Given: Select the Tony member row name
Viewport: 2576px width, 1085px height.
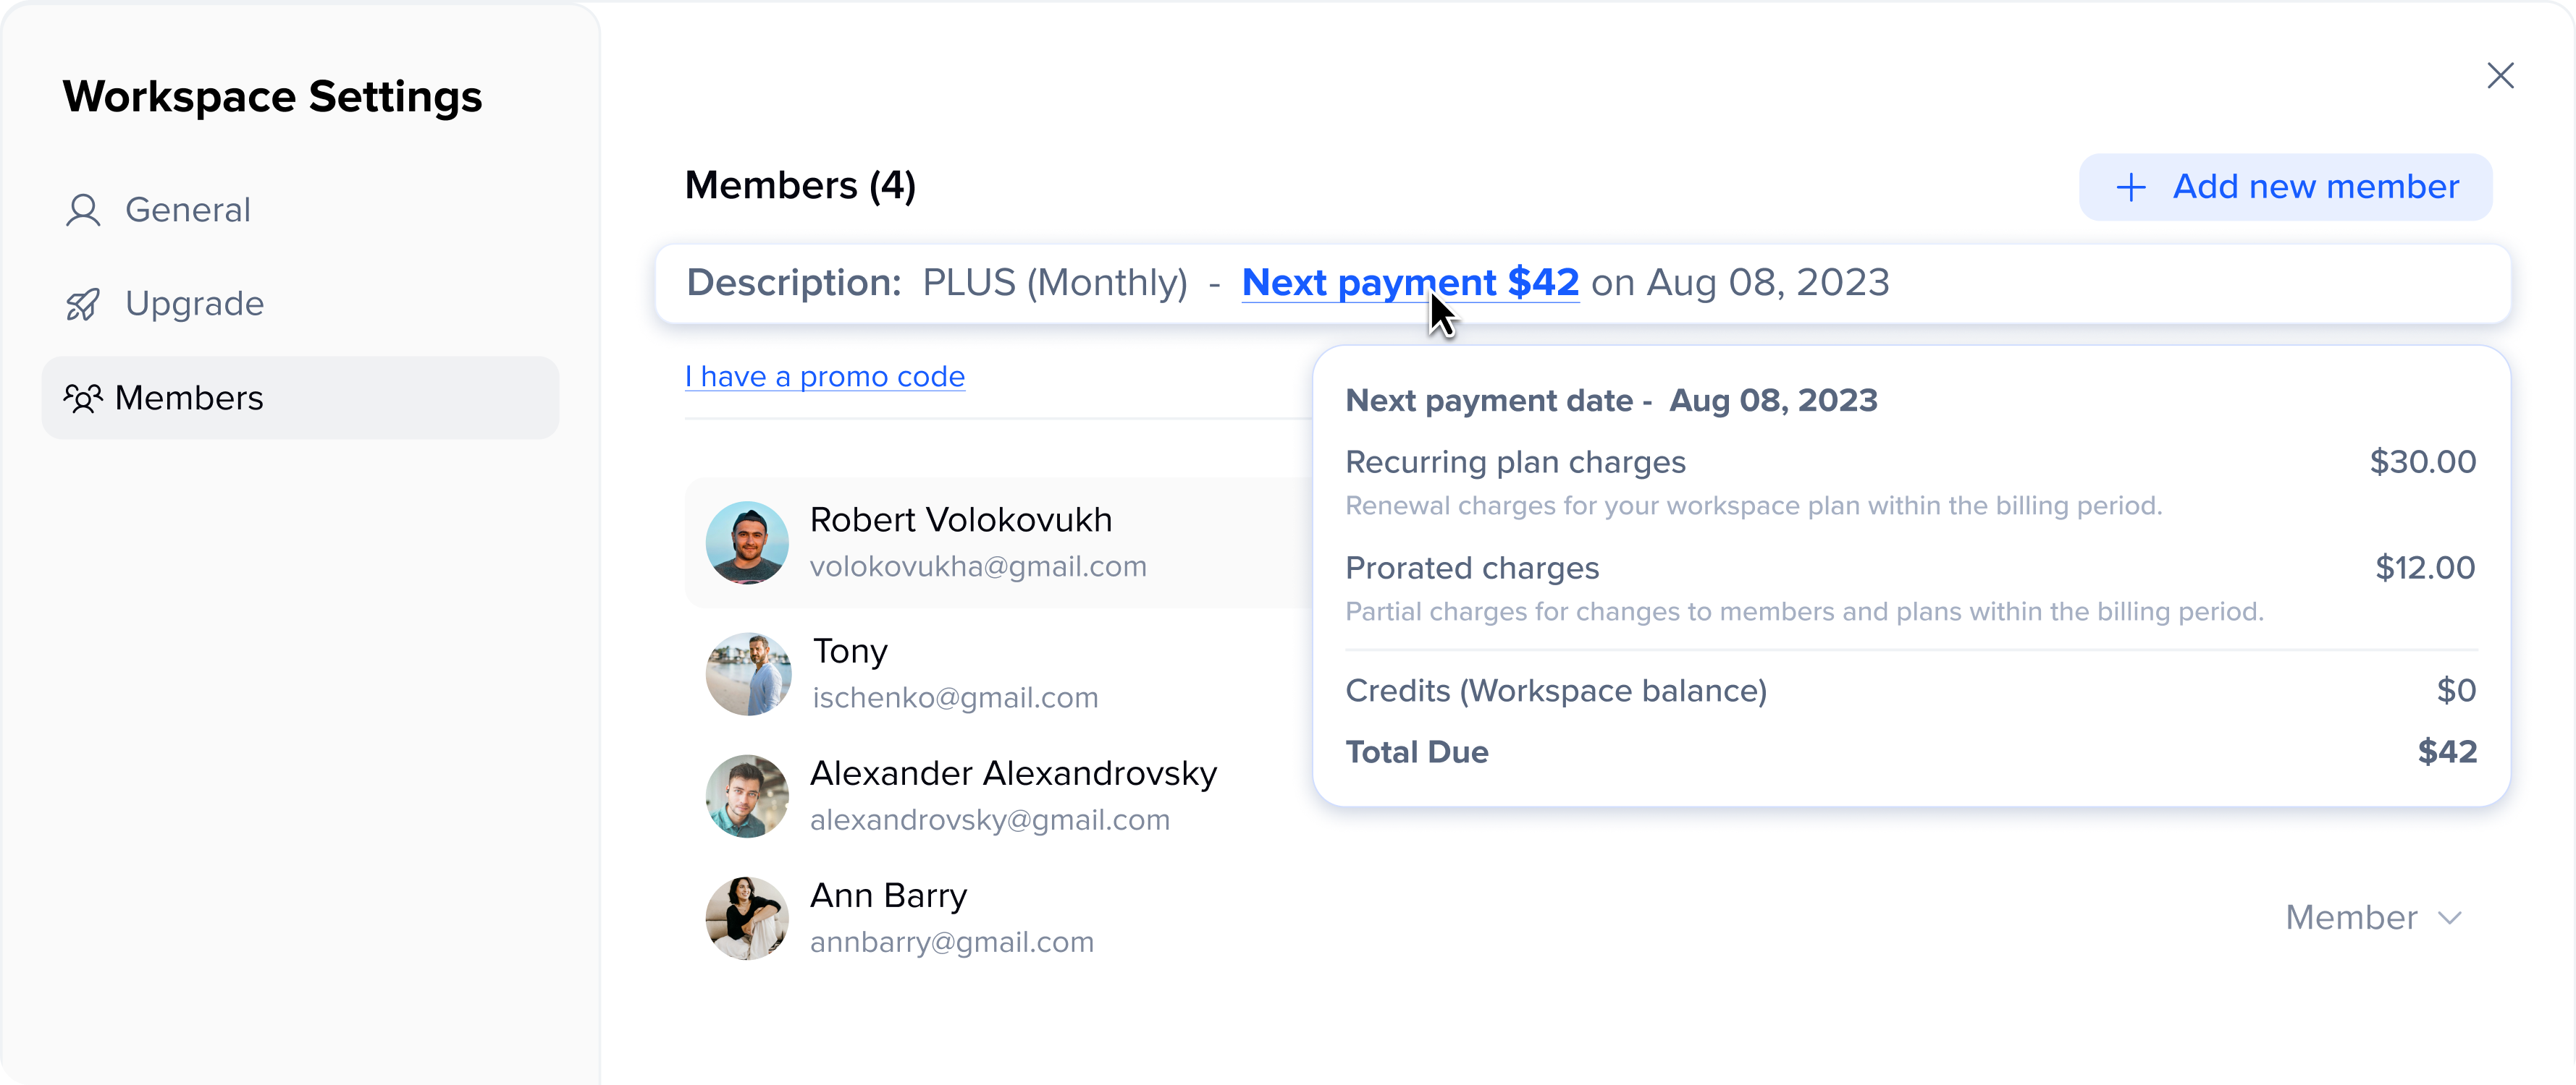Looking at the screenshot, I should tap(850, 652).
